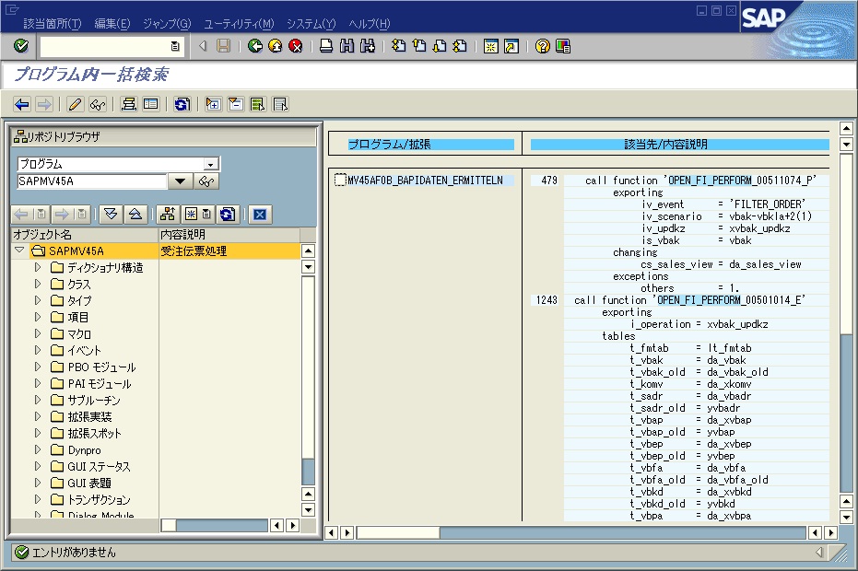
Task: Open the ジャンプ(G) menu
Action: (x=167, y=23)
